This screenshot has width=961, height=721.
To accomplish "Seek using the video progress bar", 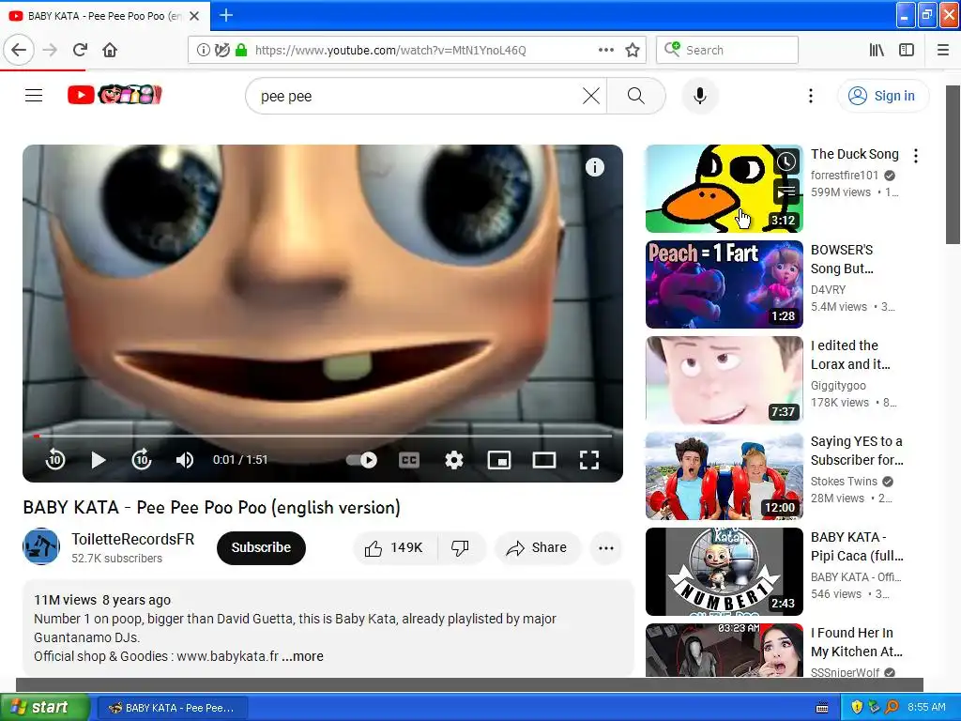I will coord(323,436).
